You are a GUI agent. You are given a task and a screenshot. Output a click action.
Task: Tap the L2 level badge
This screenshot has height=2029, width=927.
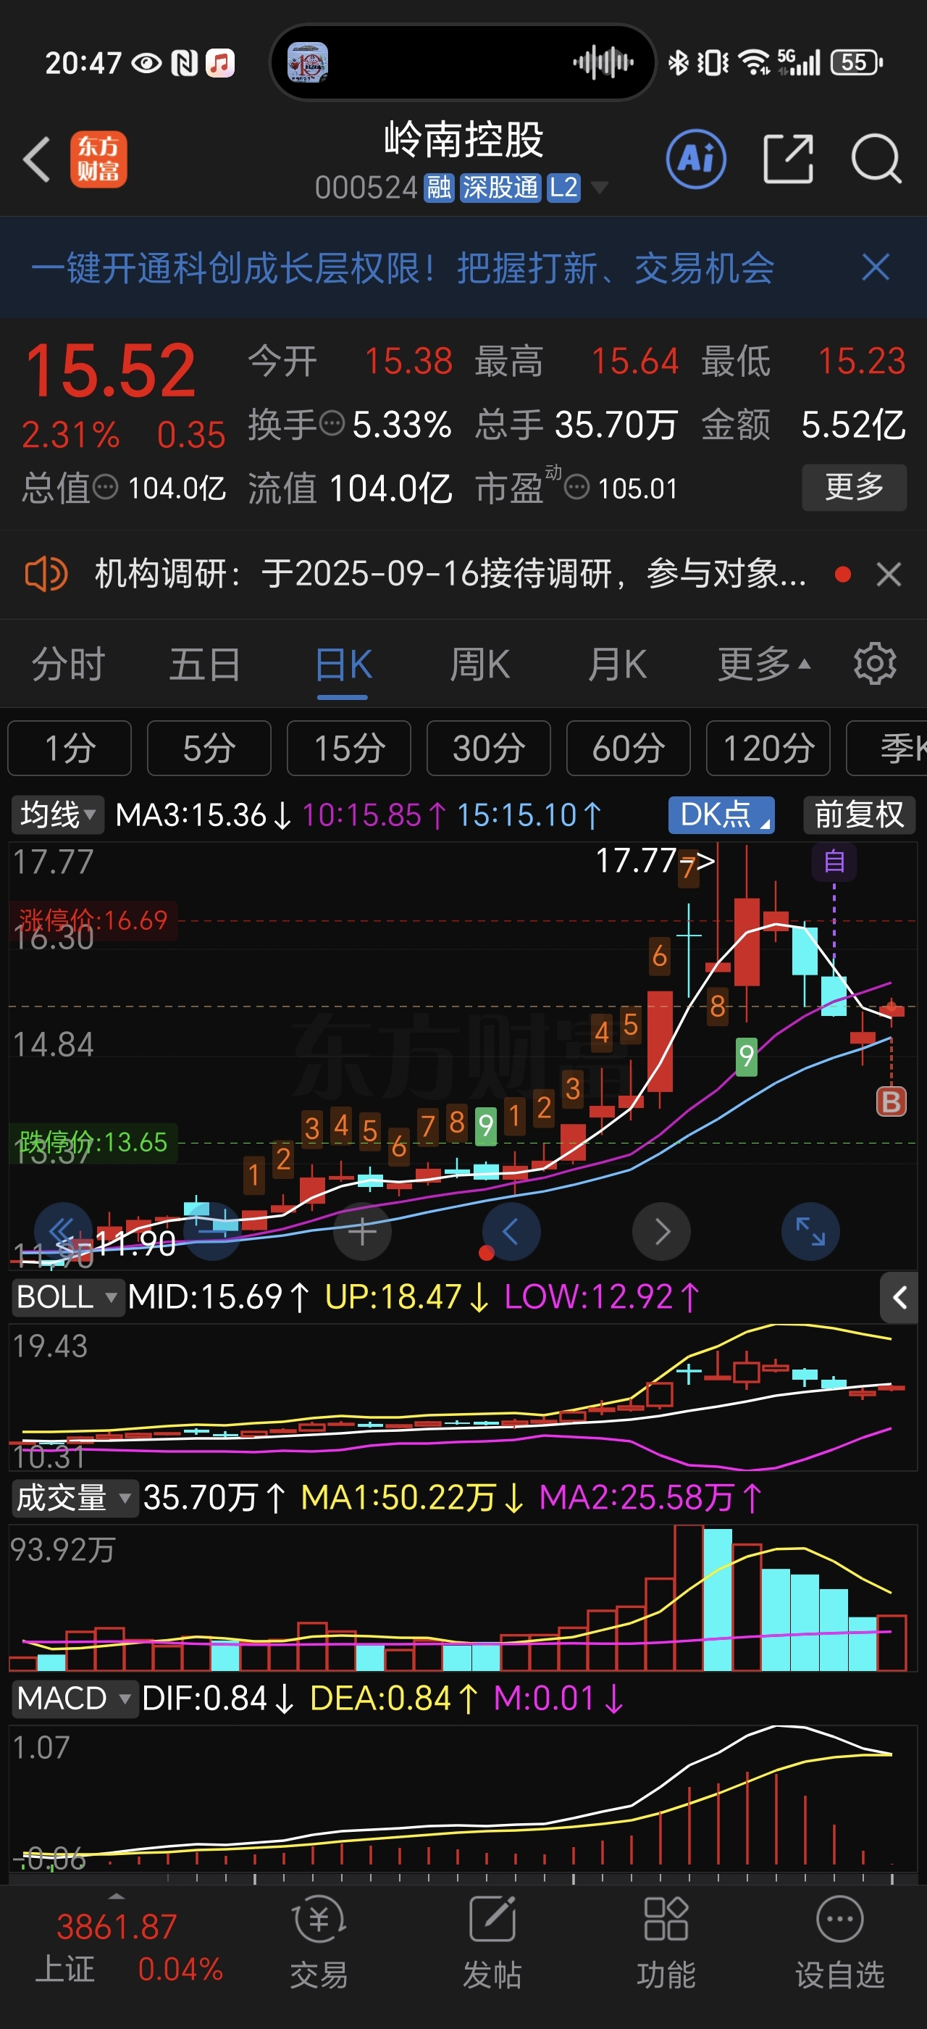[x=563, y=188]
